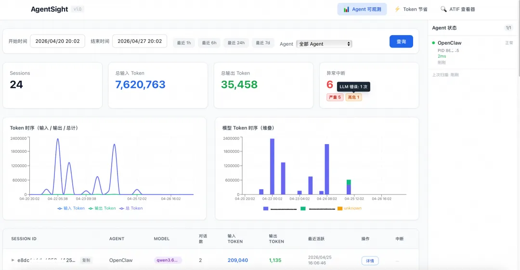
Task: Click the AGENT column header
Action: 117,239
